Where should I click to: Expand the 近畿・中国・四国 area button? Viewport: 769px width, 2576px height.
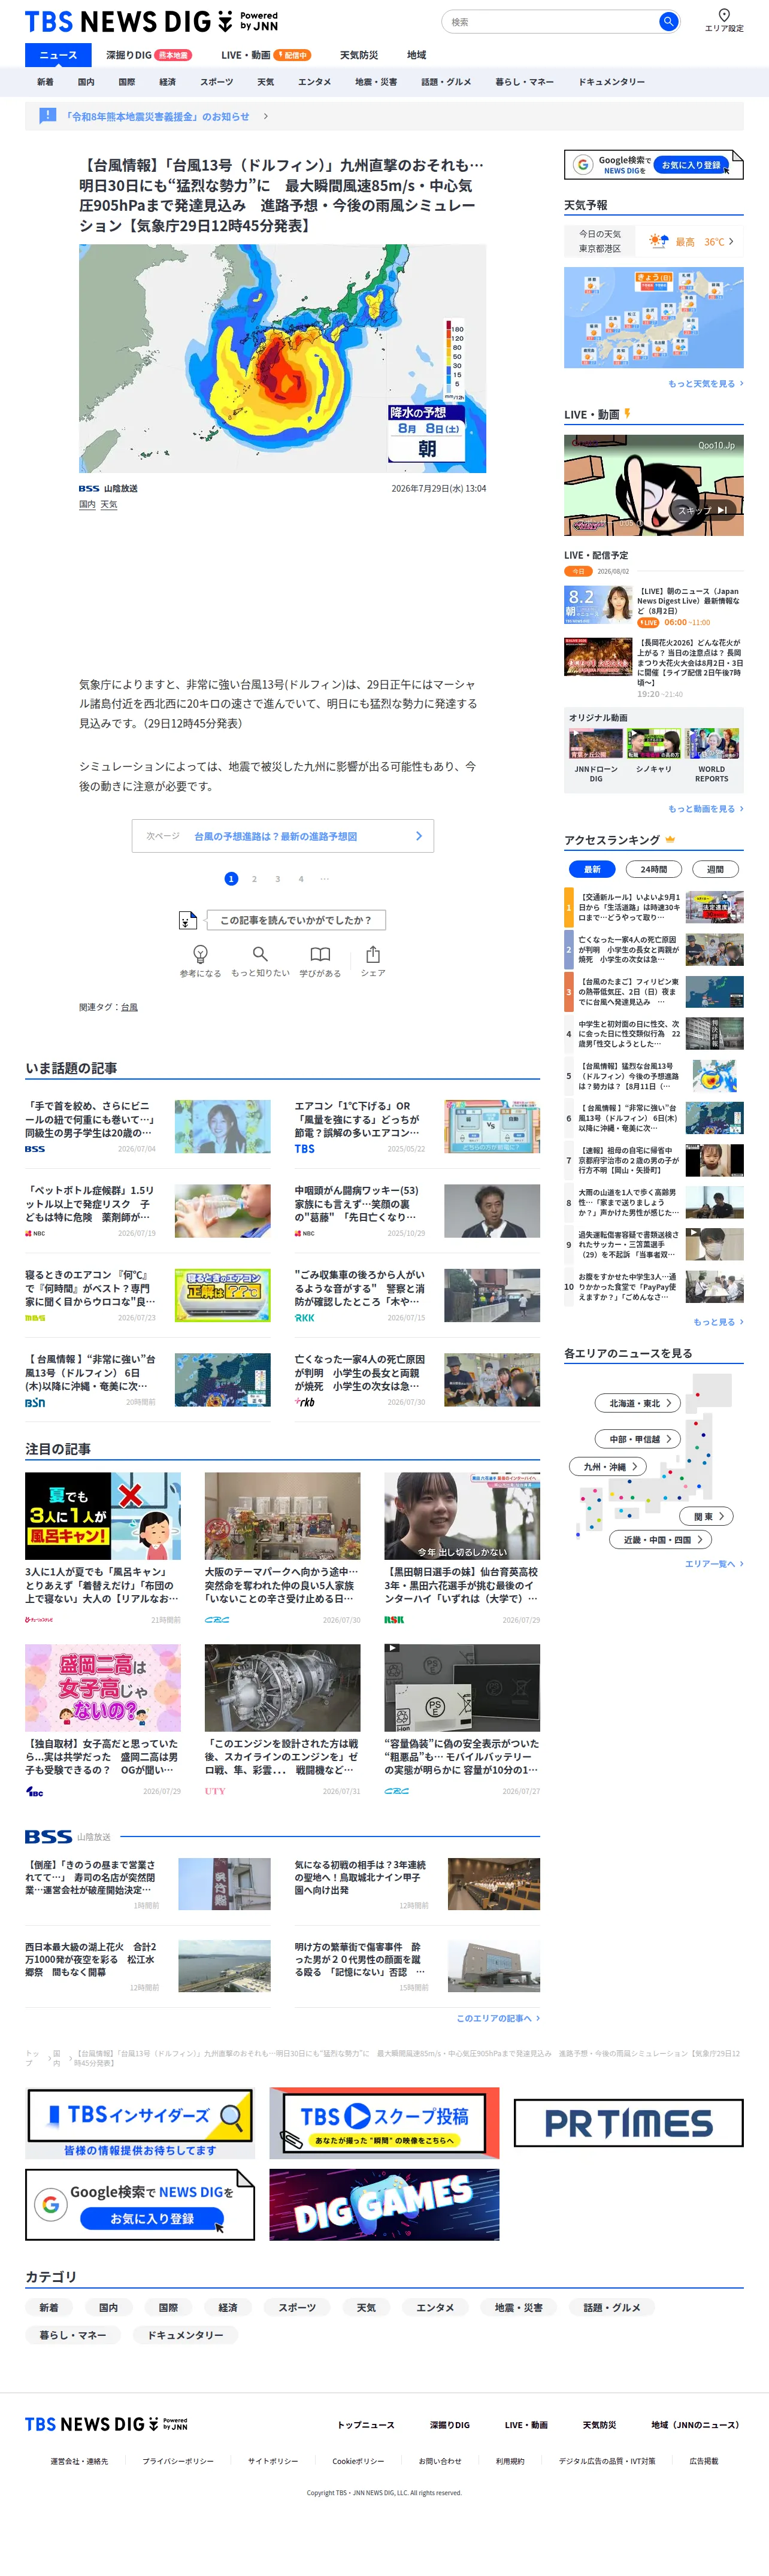point(661,1540)
